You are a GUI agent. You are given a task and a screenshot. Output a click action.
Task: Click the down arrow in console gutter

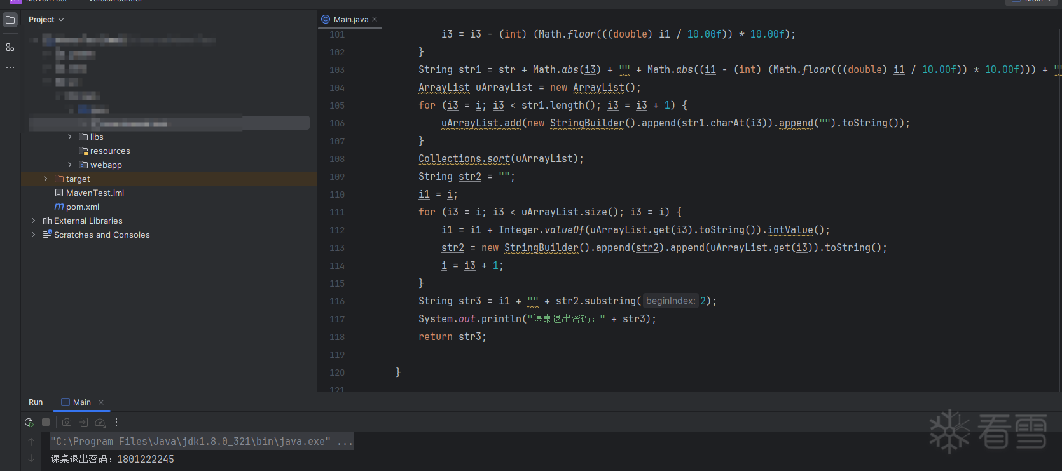31,459
